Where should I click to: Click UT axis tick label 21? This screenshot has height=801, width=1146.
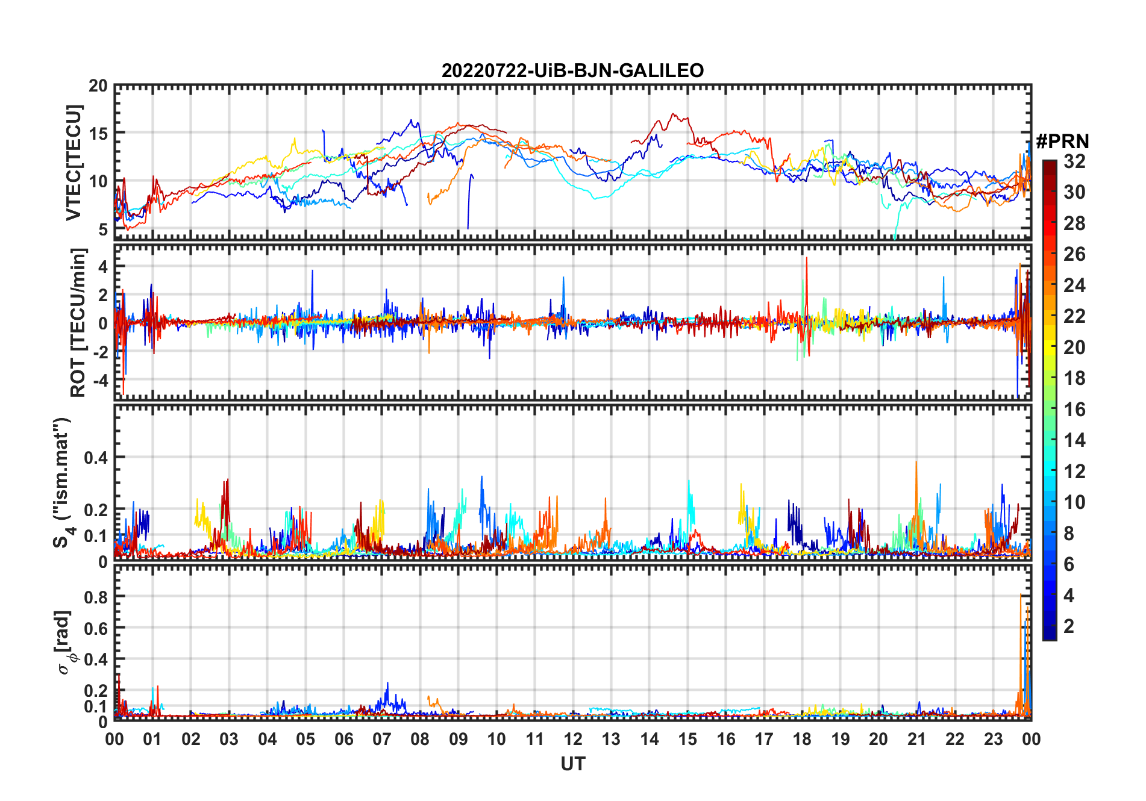point(916,740)
